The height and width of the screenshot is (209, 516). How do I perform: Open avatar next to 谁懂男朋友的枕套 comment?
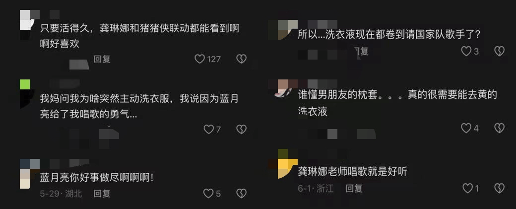(284, 87)
